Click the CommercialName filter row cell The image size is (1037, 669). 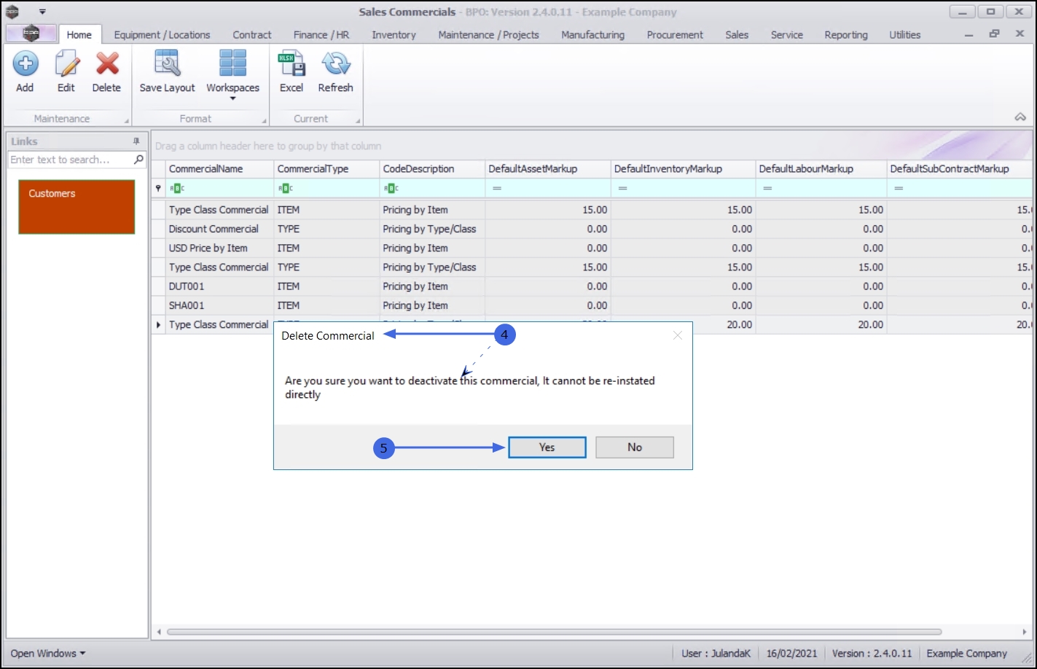click(x=219, y=188)
